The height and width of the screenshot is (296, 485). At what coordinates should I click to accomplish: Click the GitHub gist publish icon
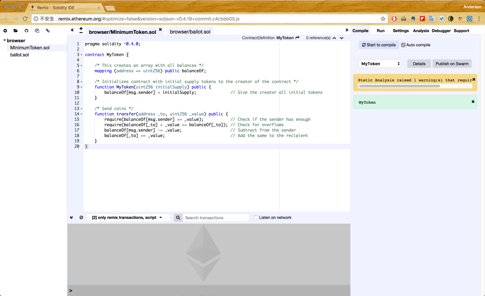26,31
